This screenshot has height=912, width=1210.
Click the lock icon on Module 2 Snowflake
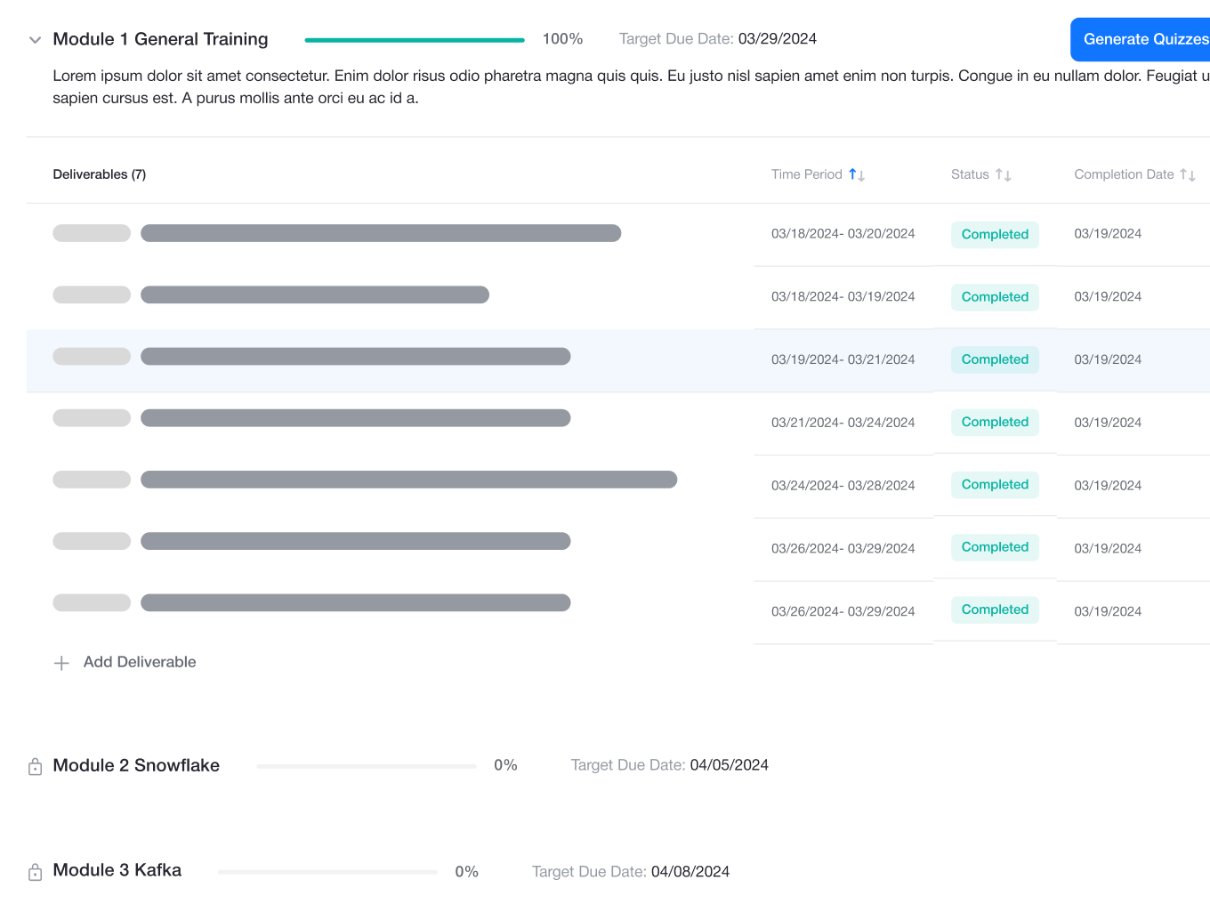[35, 765]
